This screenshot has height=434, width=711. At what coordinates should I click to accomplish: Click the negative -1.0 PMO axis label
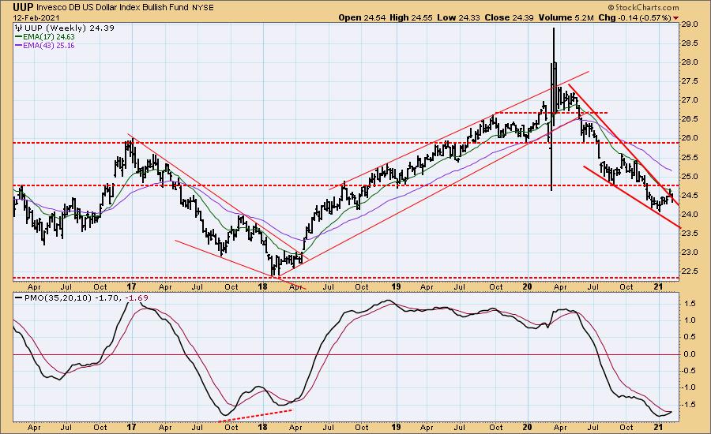689,387
